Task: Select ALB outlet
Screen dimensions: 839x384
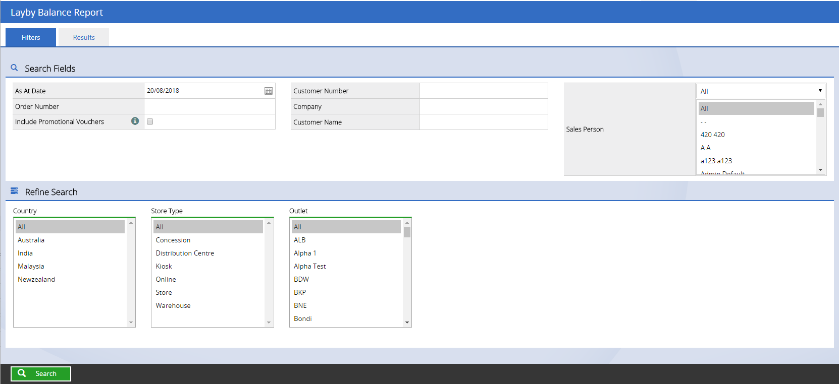Action: tap(346, 240)
